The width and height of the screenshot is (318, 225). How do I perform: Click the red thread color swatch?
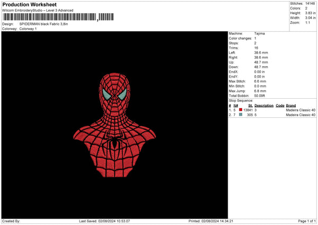click(x=241, y=110)
